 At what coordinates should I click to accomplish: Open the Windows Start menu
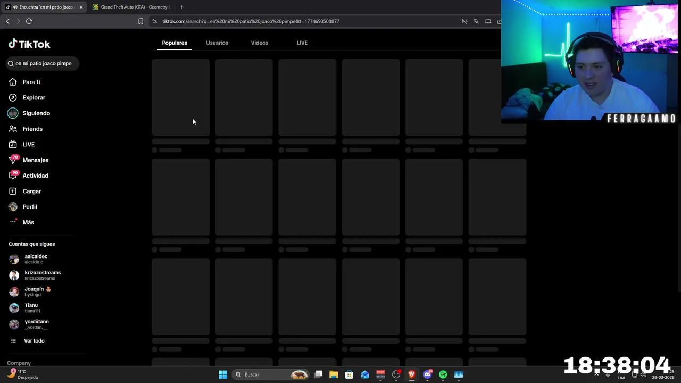coord(223,374)
